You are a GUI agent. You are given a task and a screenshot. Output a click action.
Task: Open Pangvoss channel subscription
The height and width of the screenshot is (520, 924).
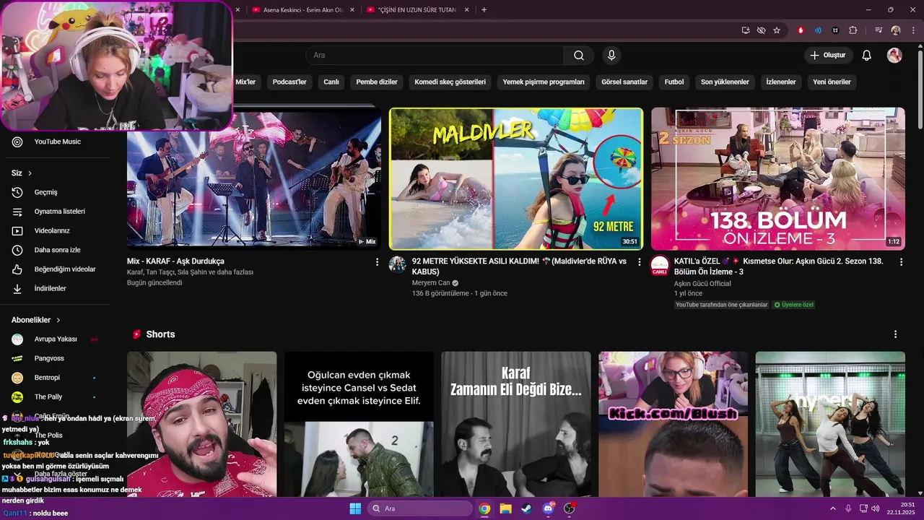[58, 358]
